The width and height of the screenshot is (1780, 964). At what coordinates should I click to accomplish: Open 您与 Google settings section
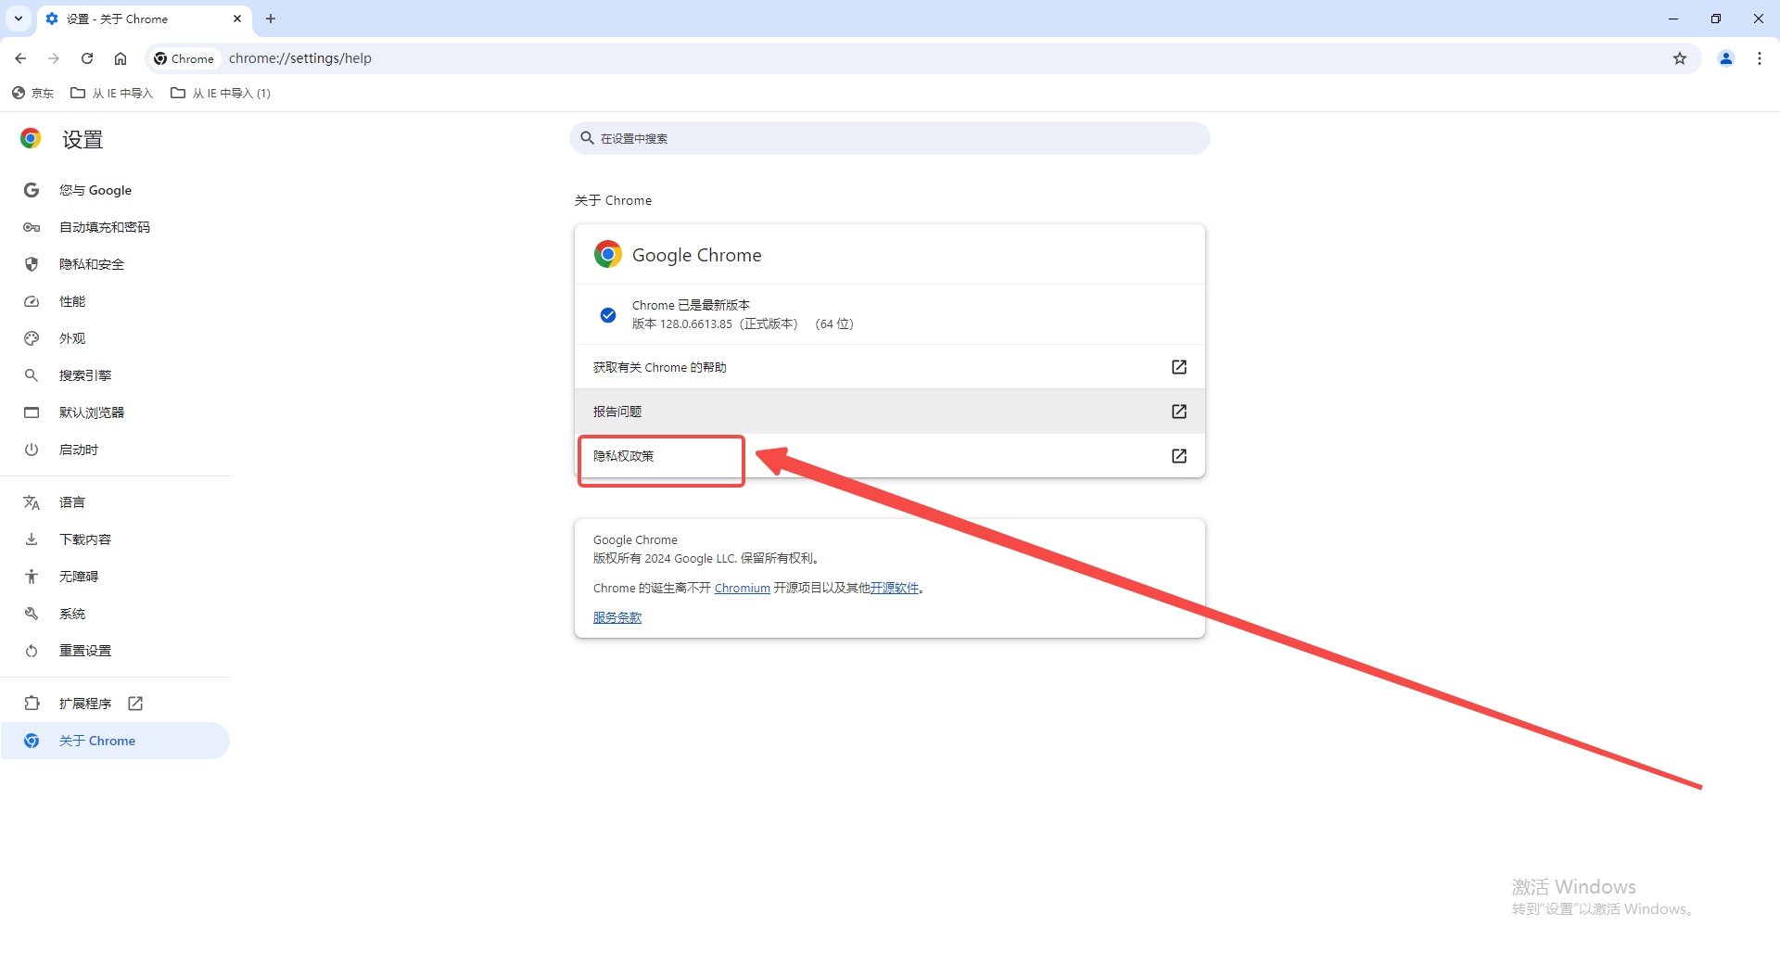pyautogui.click(x=116, y=190)
